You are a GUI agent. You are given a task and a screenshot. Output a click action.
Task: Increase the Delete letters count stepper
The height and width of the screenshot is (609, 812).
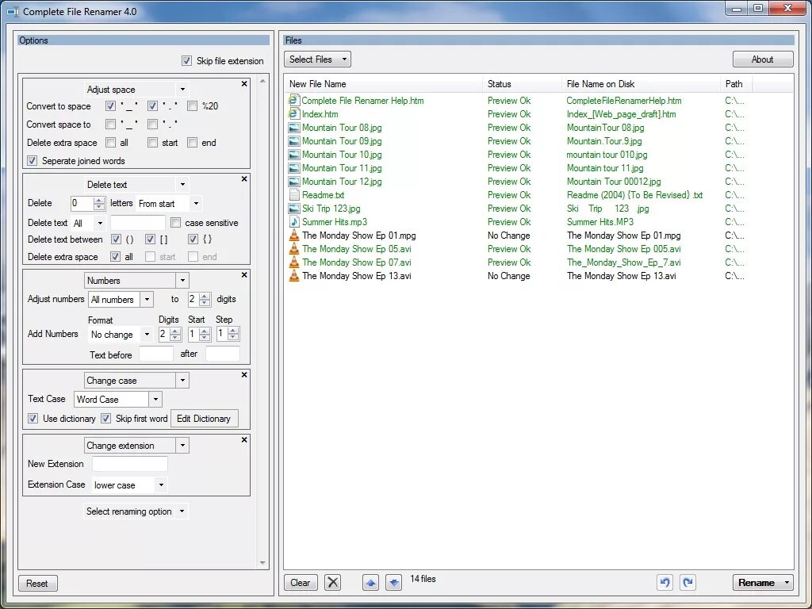click(x=99, y=201)
